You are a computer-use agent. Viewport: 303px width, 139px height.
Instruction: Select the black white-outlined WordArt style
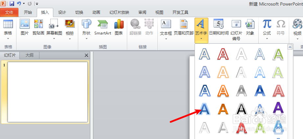tap(241, 109)
